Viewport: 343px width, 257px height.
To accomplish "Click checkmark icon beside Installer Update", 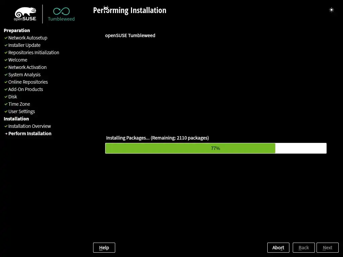I will tap(6, 45).
